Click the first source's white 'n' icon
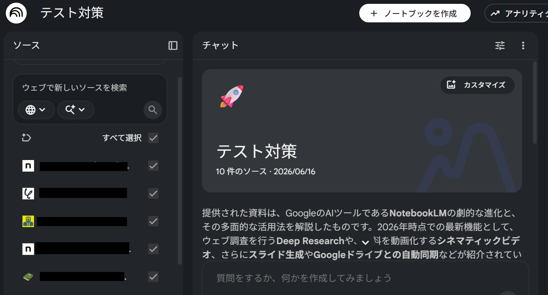The width and height of the screenshot is (548, 295). coord(28,166)
